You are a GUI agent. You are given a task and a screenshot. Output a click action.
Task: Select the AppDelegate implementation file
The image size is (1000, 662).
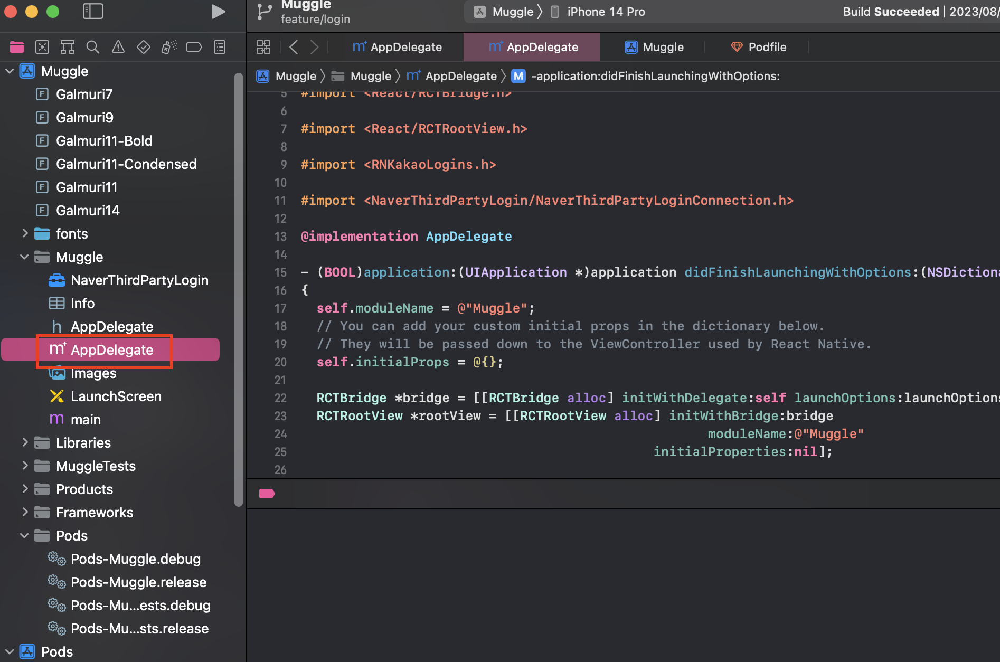tap(111, 349)
